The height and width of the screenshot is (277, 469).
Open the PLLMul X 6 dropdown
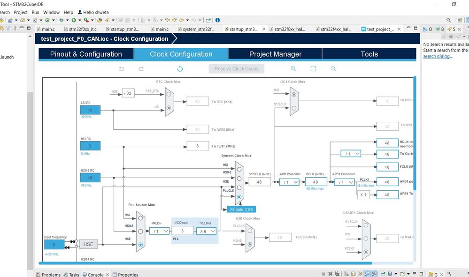click(x=207, y=231)
